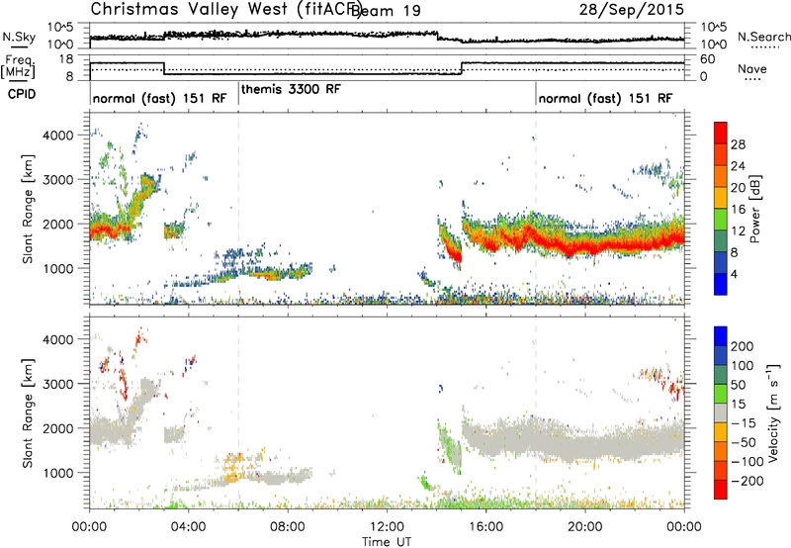The width and height of the screenshot is (791, 548).
Task: Click the 'Velocity [m s⁻¹]' color bar label
Action: click(773, 412)
